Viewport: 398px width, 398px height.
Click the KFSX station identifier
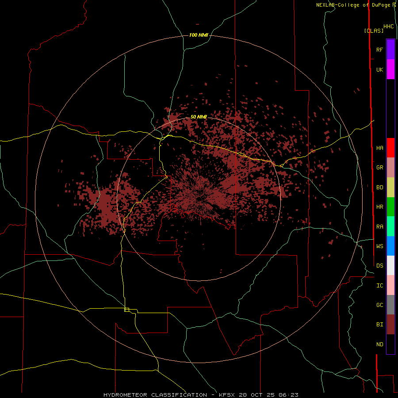(x=227, y=395)
